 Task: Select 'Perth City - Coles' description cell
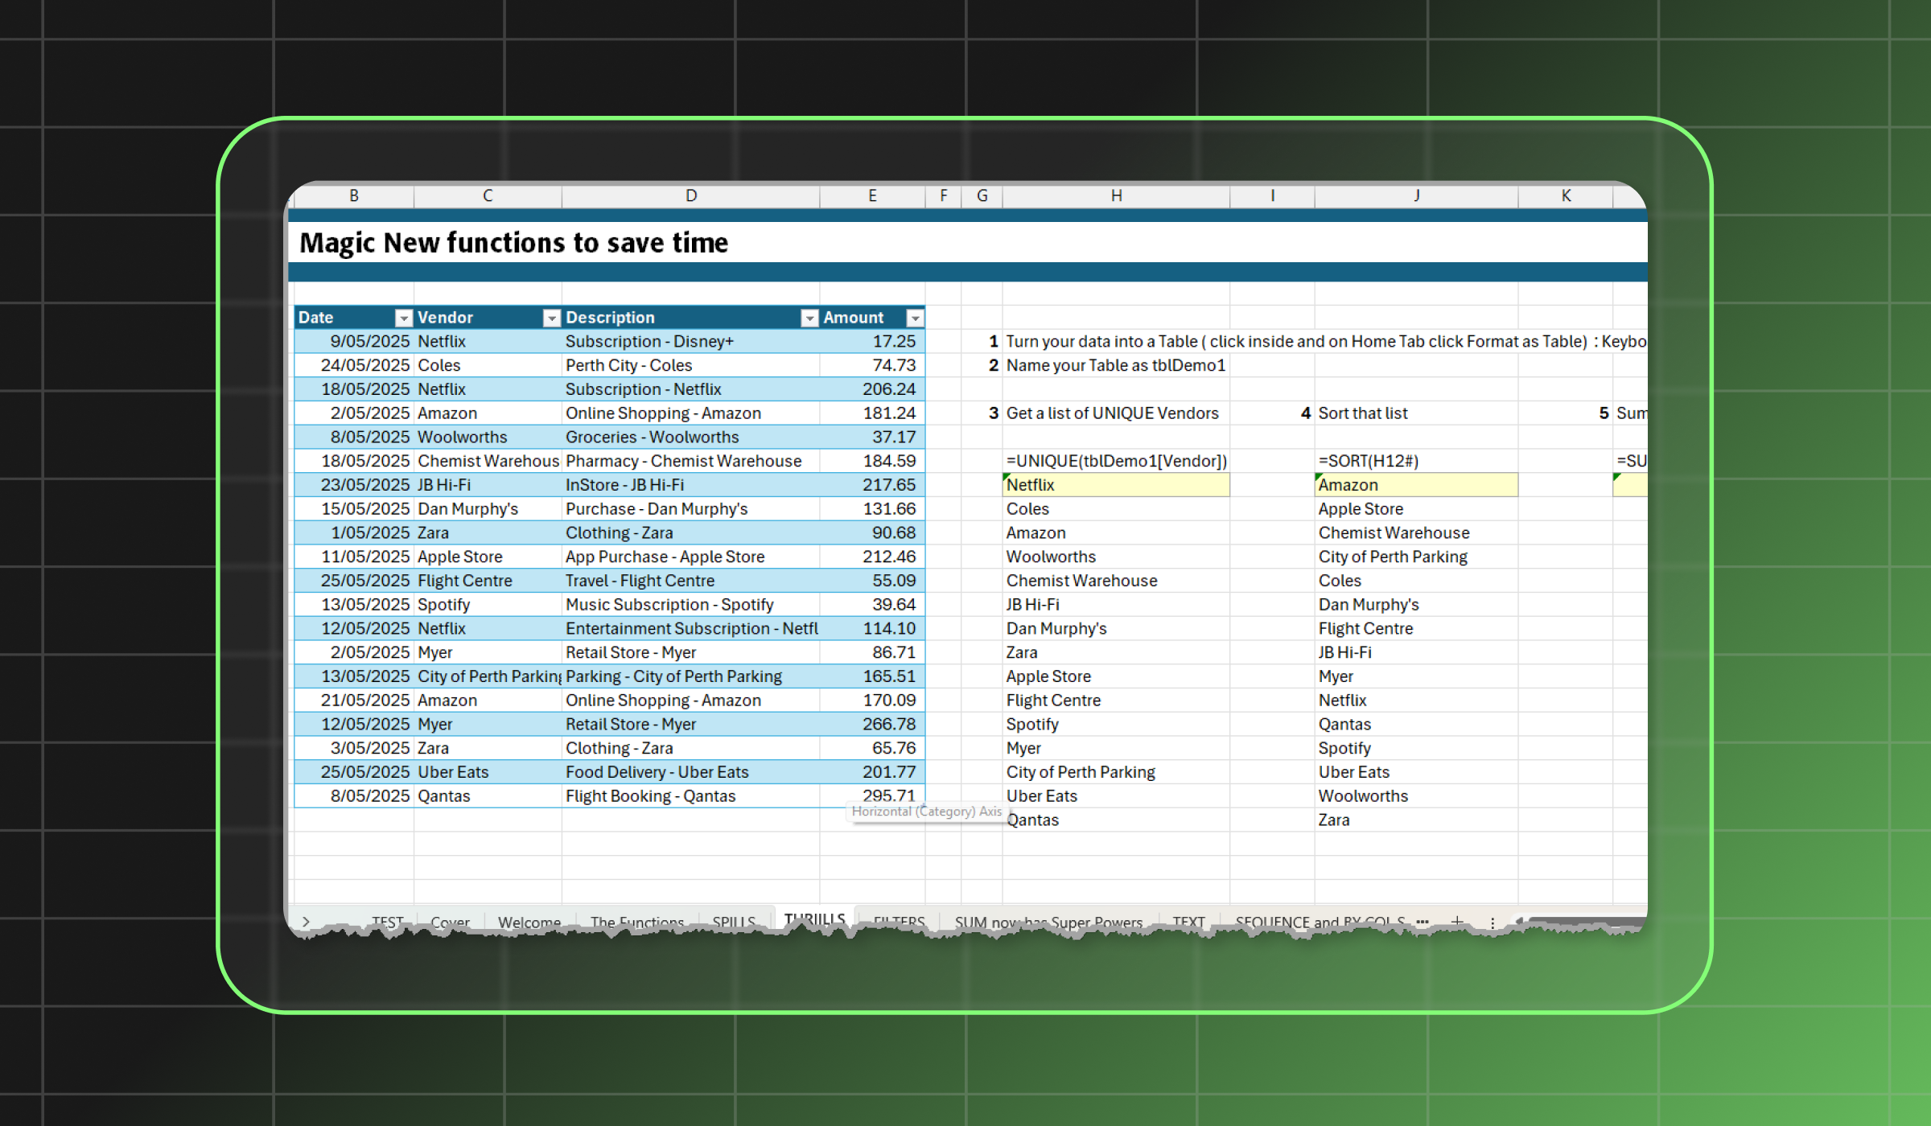point(690,365)
